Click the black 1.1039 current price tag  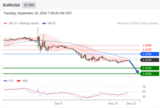click(150, 60)
